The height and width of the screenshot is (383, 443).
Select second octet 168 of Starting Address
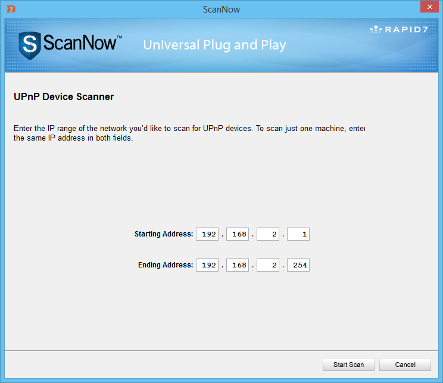point(238,234)
